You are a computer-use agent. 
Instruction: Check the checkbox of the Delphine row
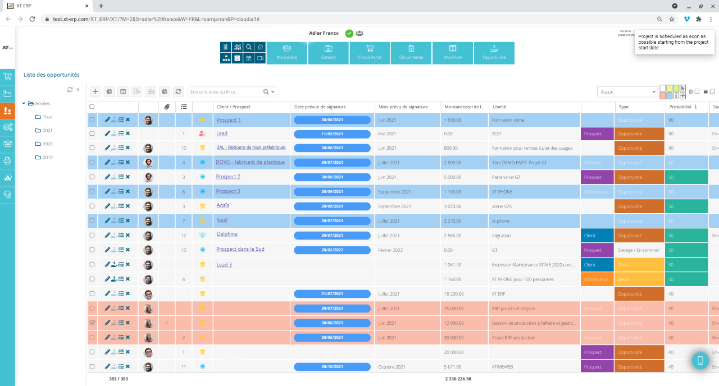(x=93, y=235)
